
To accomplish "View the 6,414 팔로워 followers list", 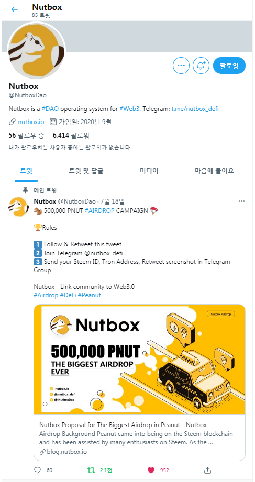I will 71,135.
